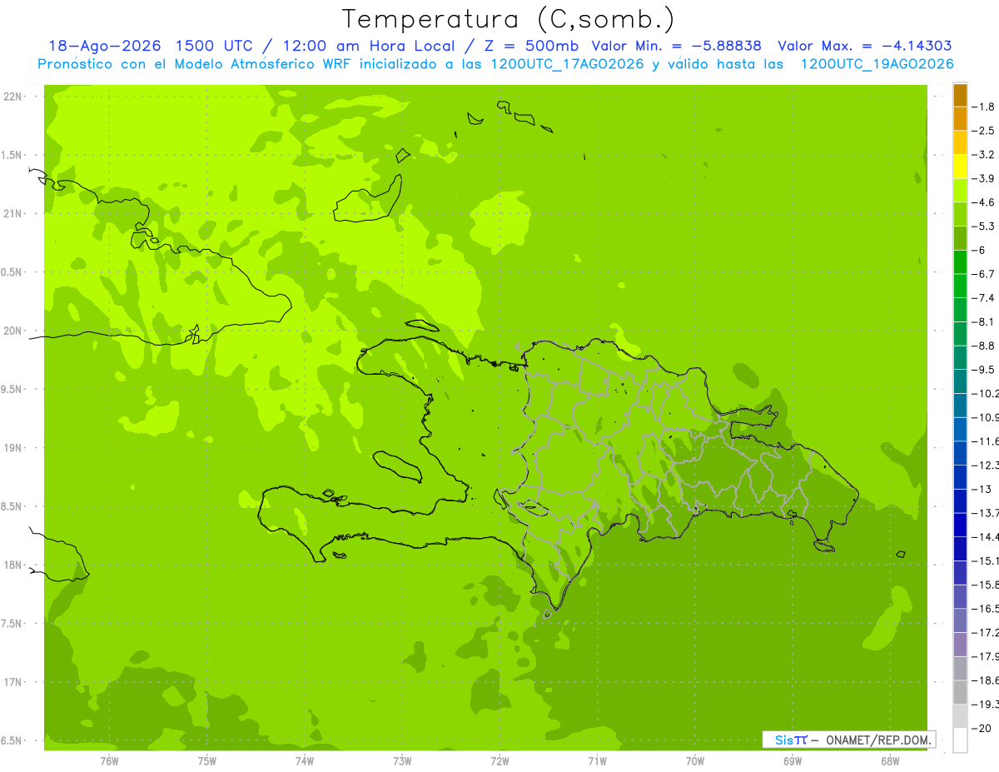The width and height of the screenshot is (999, 772).
Task: Click the lime swatch between -3.9 and -4.6
Action: click(960, 191)
